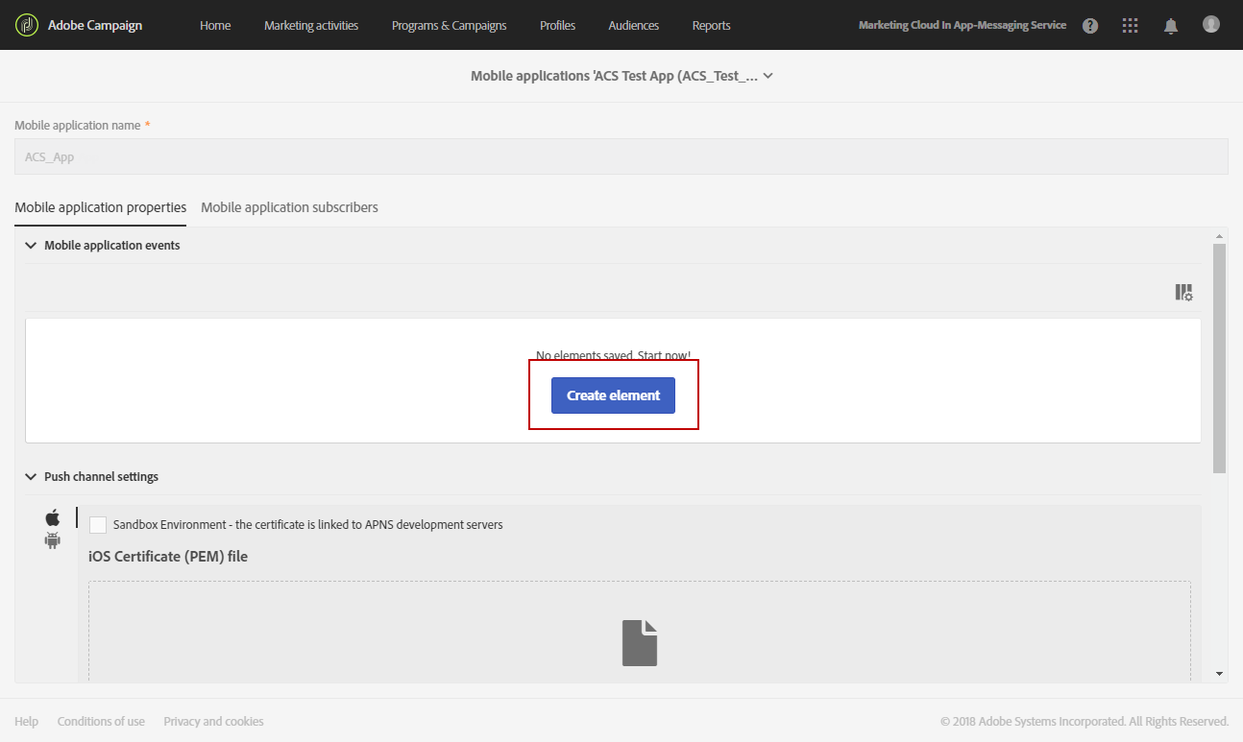Switch to Mobile application subscribers tab
Image resolution: width=1243 pixels, height=742 pixels.
coord(289,207)
